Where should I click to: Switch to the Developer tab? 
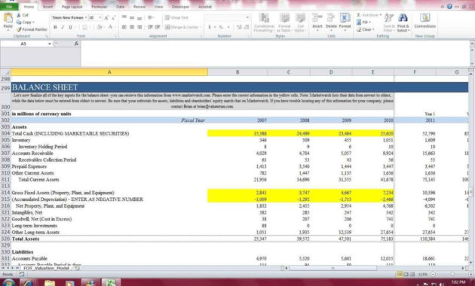pyautogui.click(x=180, y=6)
